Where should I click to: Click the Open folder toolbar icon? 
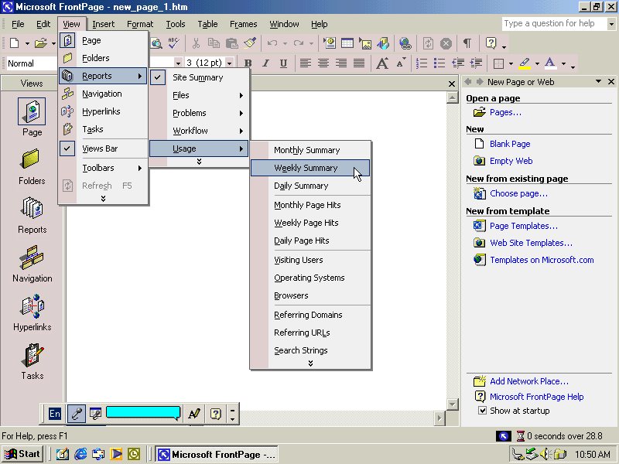coord(41,43)
